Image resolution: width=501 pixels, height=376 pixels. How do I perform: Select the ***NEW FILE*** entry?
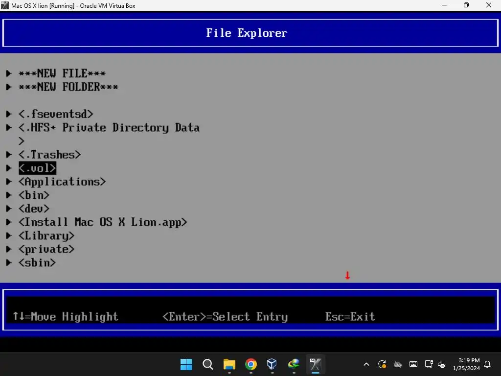62,73
